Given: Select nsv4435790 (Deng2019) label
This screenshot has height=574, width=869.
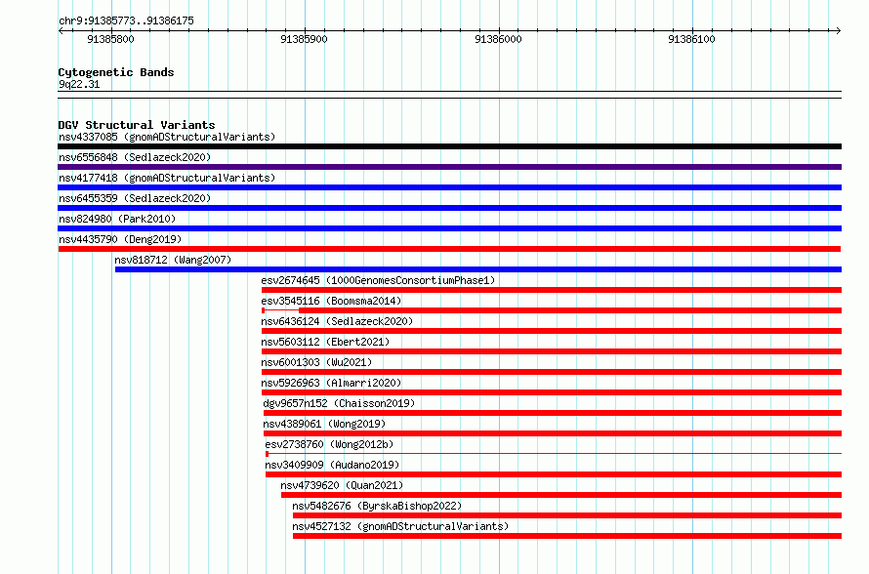Looking at the screenshot, I should point(120,239).
